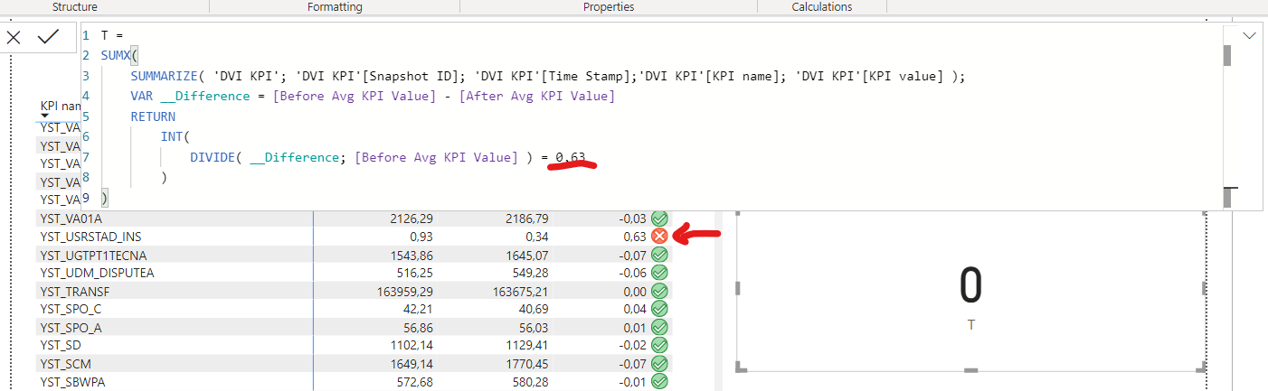
Task: Open the Calculations ribbon group
Action: pyautogui.click(x=822, y=6)
